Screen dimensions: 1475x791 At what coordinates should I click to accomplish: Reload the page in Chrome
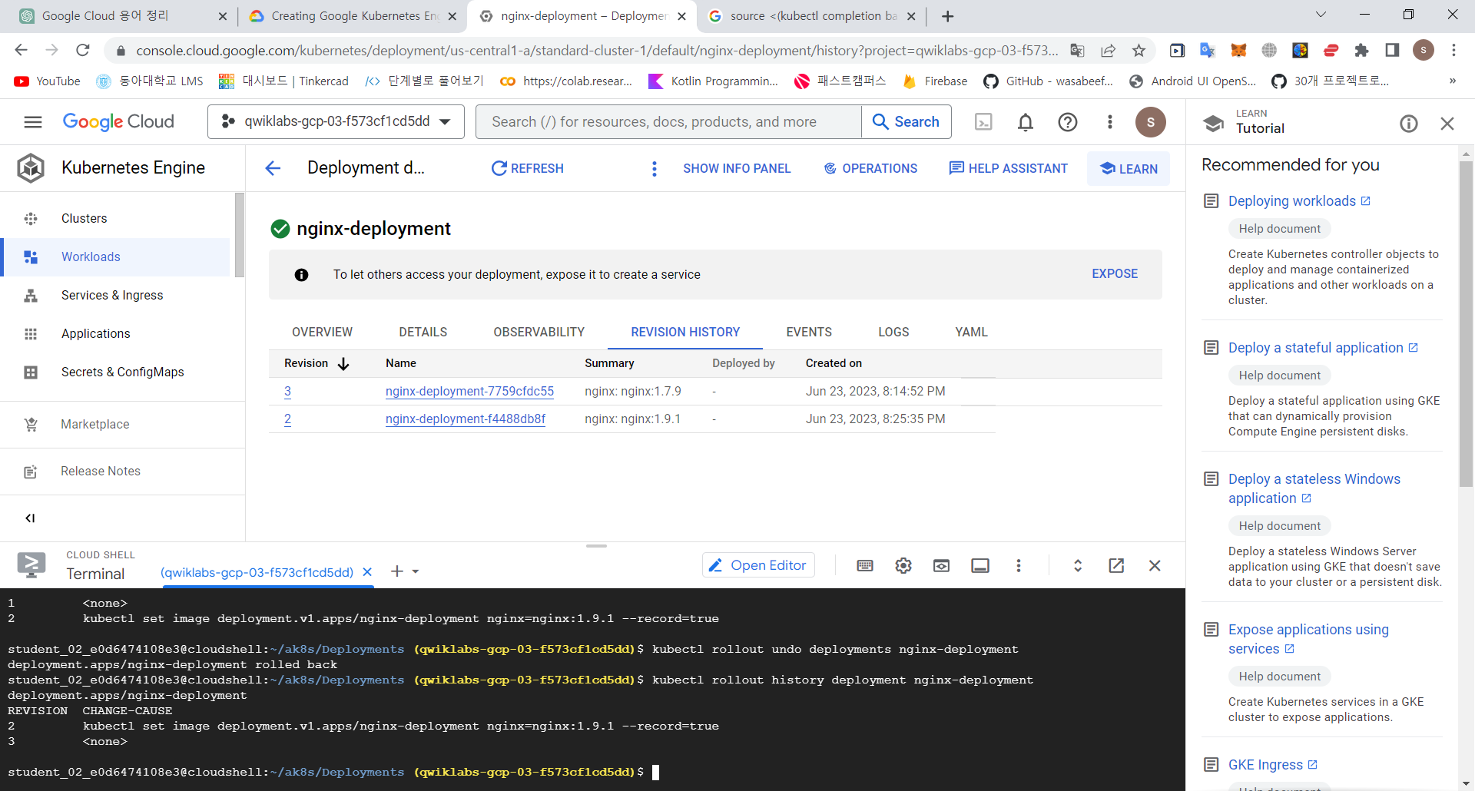click(83, 51)
